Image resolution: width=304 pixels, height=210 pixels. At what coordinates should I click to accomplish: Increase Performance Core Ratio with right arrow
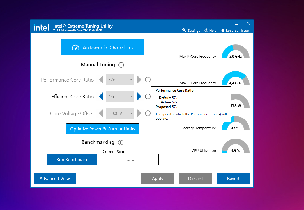(x=139, y=80)
